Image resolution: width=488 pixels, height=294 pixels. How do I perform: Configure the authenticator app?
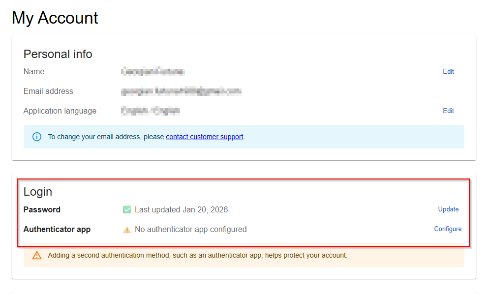click(x=448, y=229)
